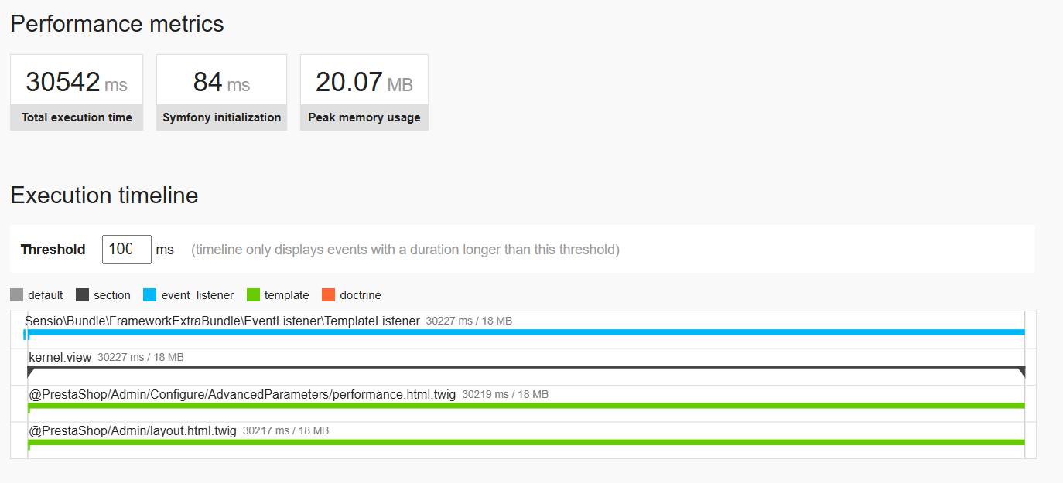Click the blue event_listener legend swatch
This screenshot has width=1063, height=483.
tap(150, 294)
